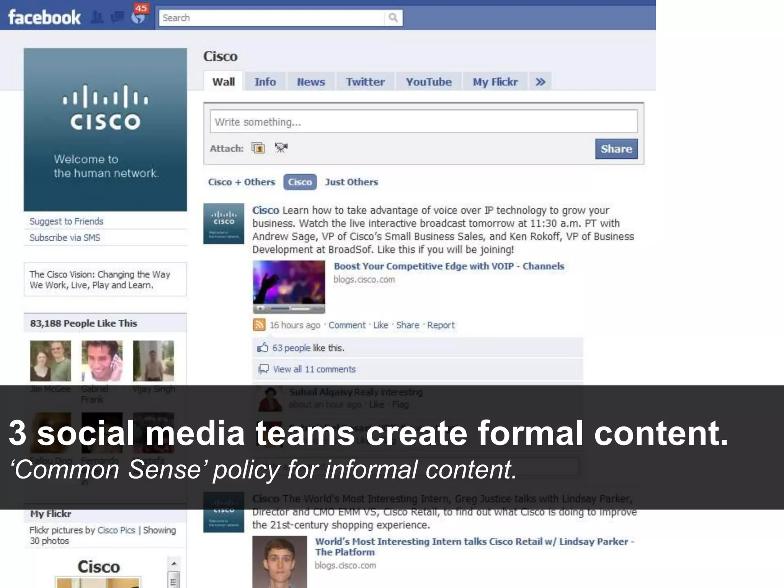Open Jim McGee's profile photo
Screen dimensions: 784x588
51,361
